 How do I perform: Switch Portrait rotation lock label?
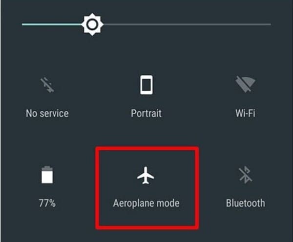coord(146,113)
